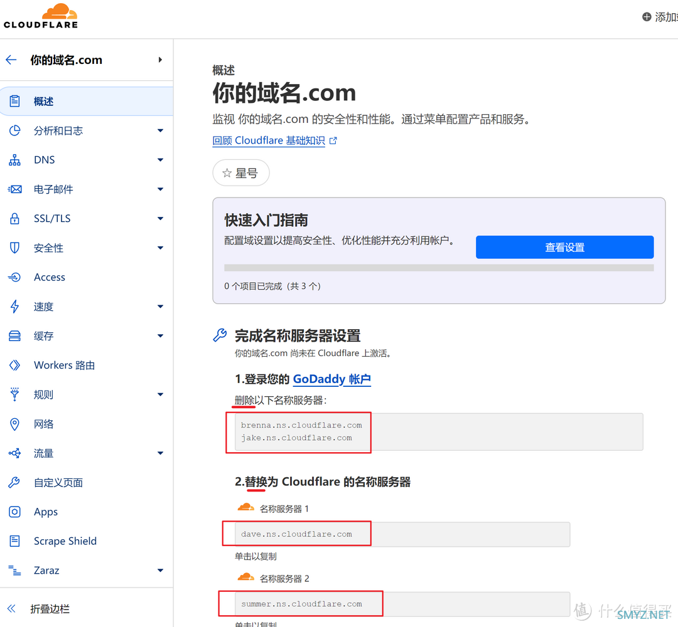
Task: Open the 自定义页面 menu item
Action: [87, 482]
